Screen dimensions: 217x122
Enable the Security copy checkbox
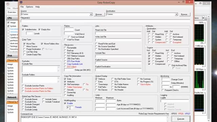tap(65, 90)
